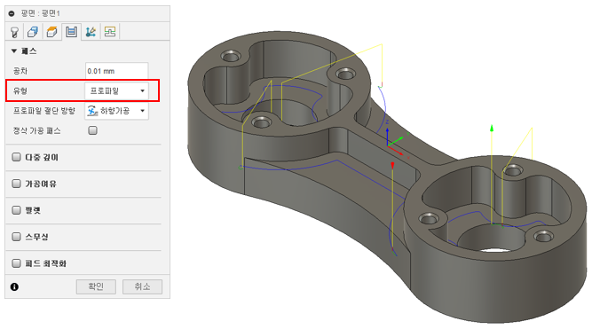Enable the 가공여유 checkbox
Screen dimensions: 592x329
coord(16,184)
